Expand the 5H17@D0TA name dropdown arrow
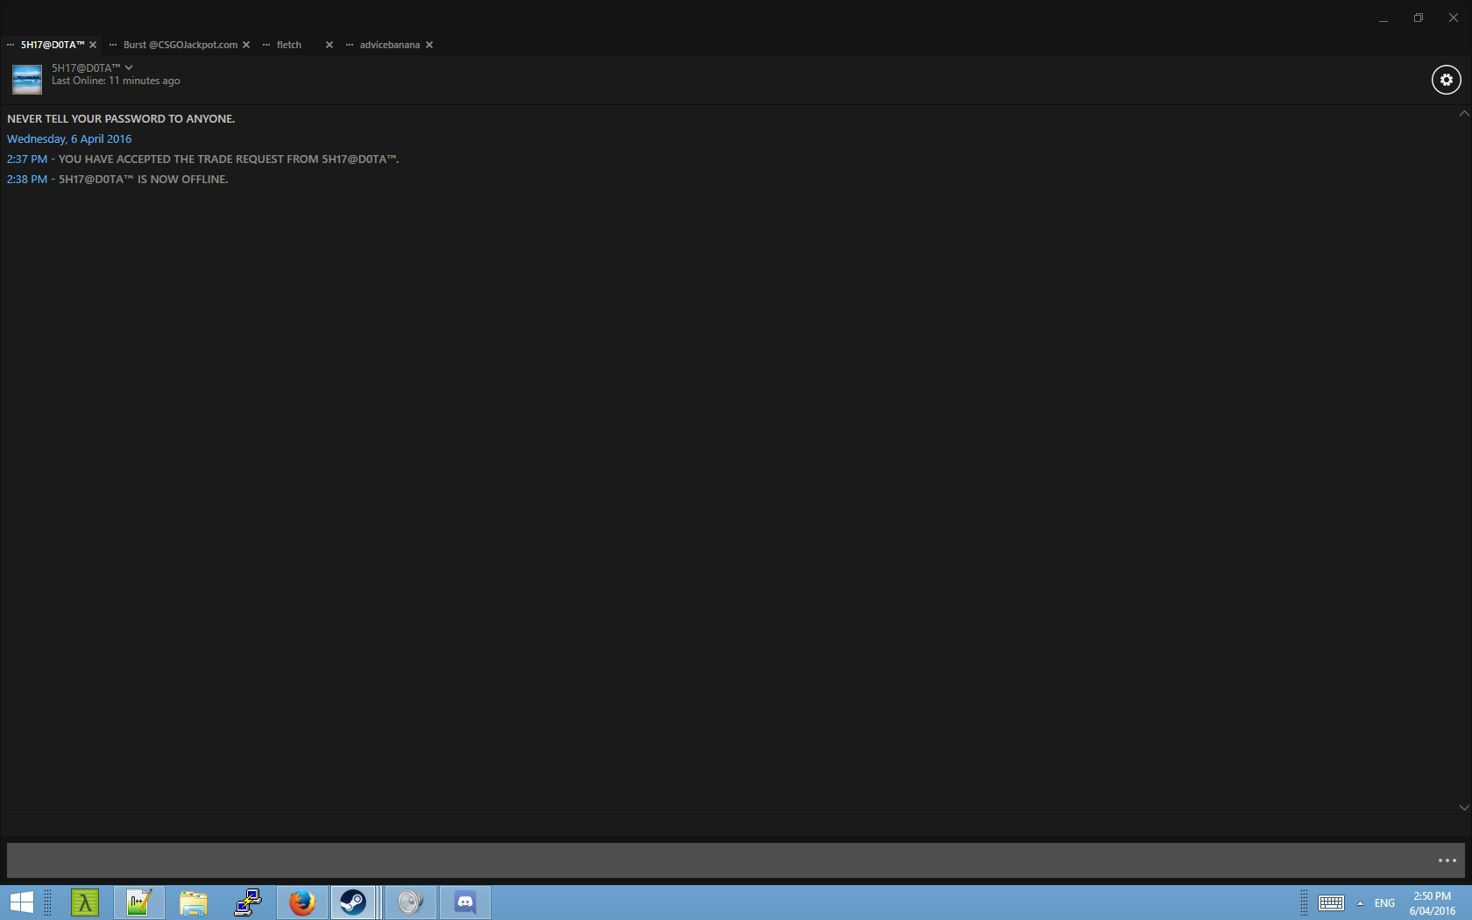 click(x=129, y=67)
